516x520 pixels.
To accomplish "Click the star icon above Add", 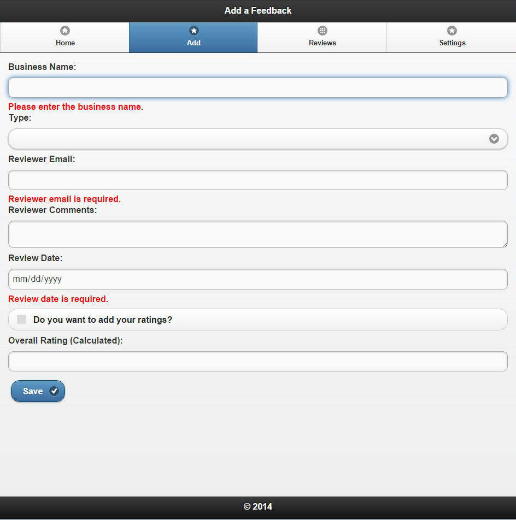I will tap(193, 31).
